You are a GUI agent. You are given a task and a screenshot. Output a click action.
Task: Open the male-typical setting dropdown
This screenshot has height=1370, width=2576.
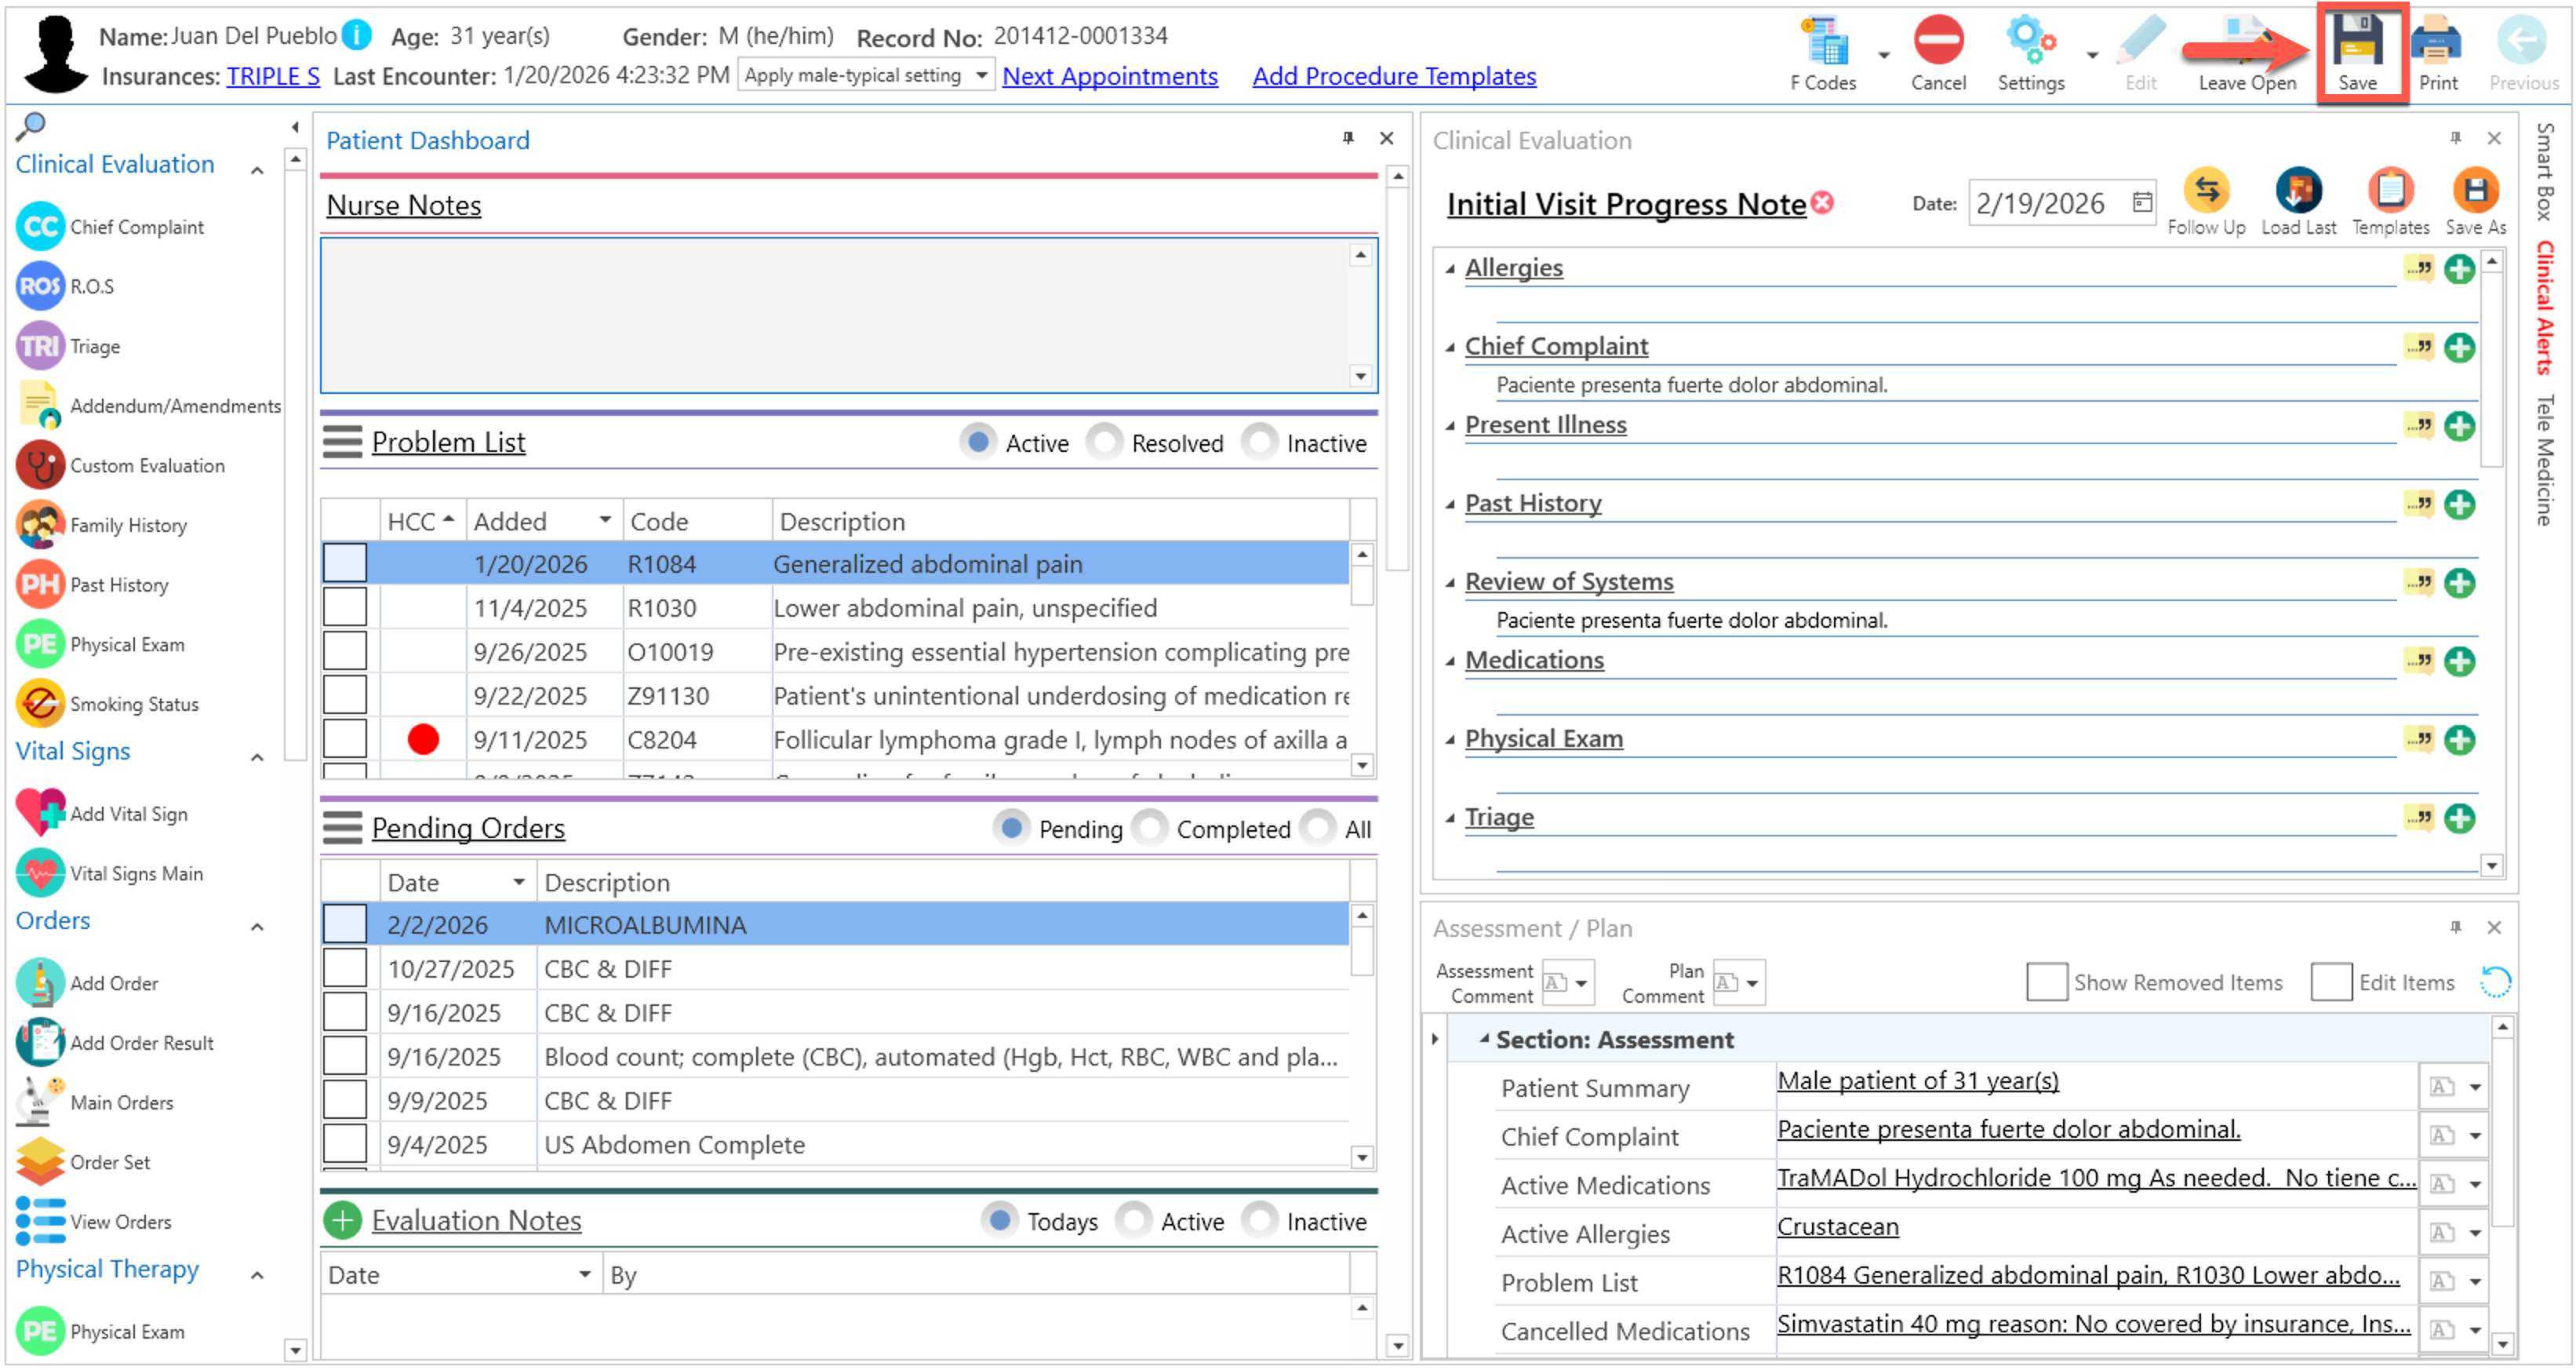[x=981, y=75]
